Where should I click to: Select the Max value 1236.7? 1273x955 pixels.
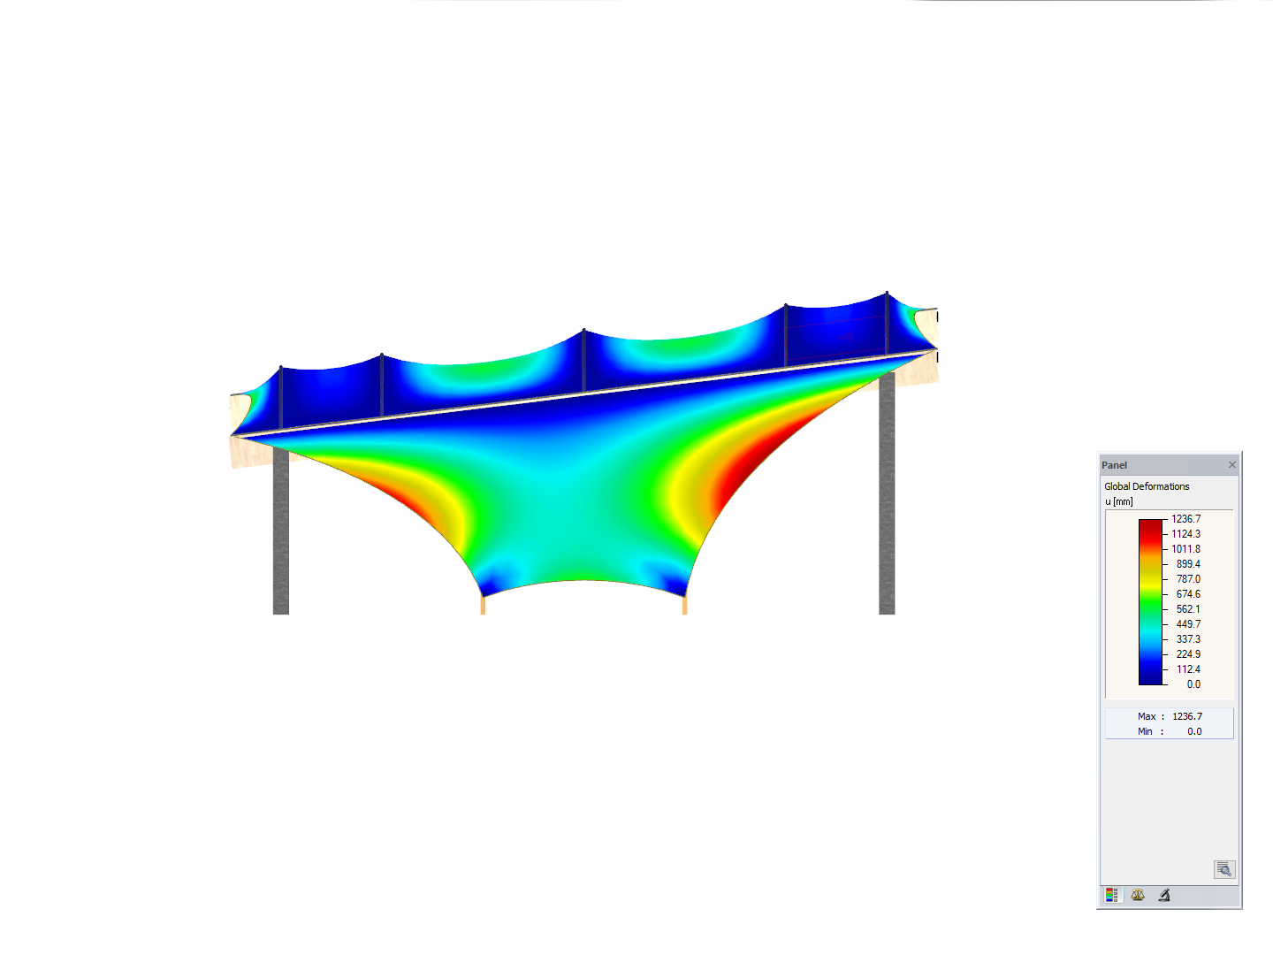[1188, 716]
